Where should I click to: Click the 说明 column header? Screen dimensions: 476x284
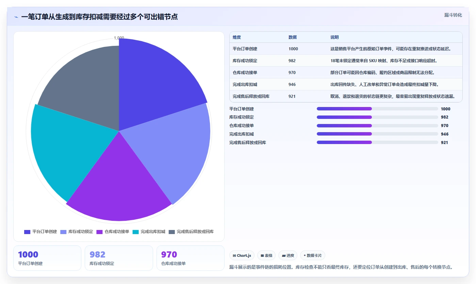tap(334, 37)
